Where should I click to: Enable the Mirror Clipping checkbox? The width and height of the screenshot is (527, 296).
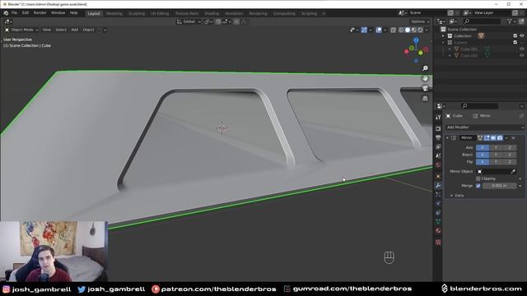[478, 179]
